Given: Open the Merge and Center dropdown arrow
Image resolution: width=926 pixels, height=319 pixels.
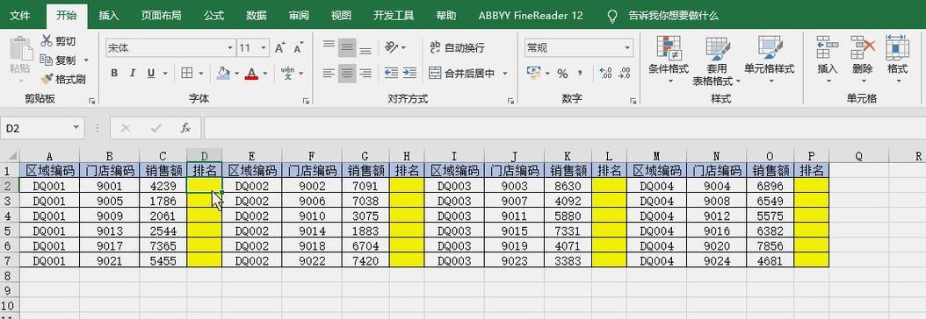Looking at the screenshot, I should [x=505, y=74].
